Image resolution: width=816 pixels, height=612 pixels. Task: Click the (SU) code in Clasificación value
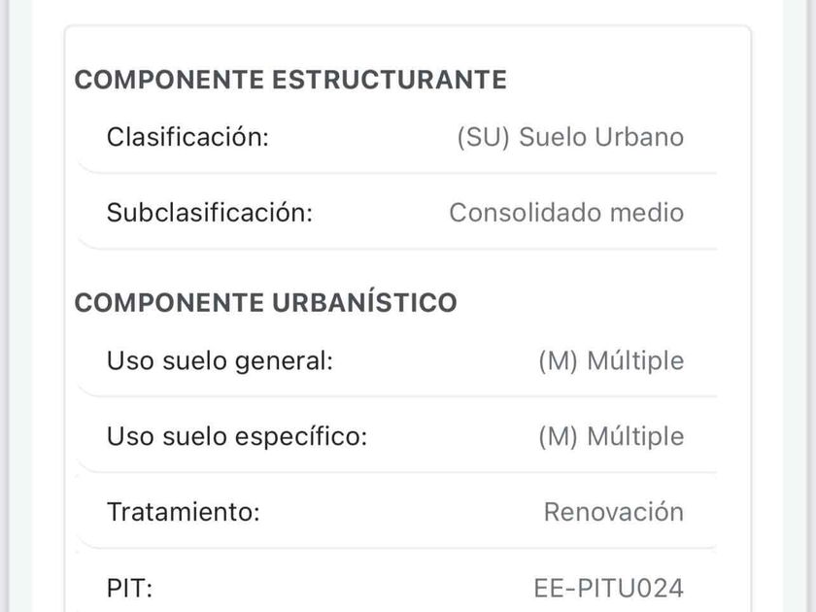click(x=484, y=137)
